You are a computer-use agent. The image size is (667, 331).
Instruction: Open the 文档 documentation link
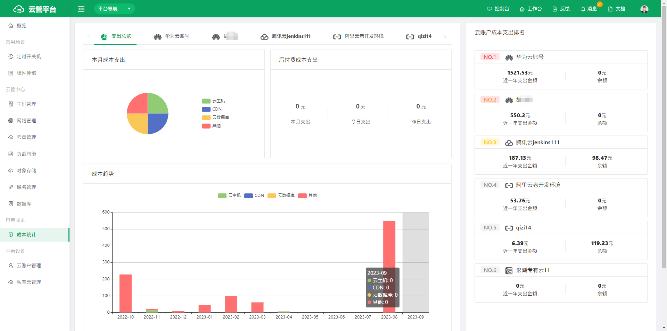(x=617, y=9)
